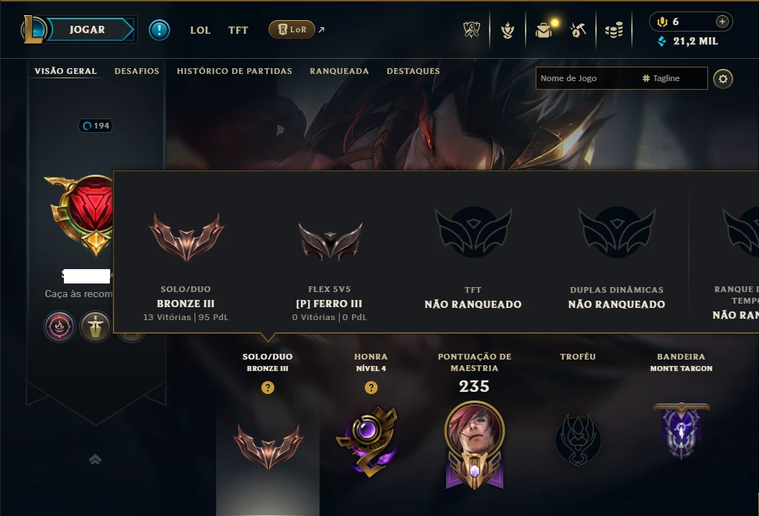Viewport: 759px width, 516px height.
Task: Click the Monte Targon banner emblem
Action: (x=681, y=431)
